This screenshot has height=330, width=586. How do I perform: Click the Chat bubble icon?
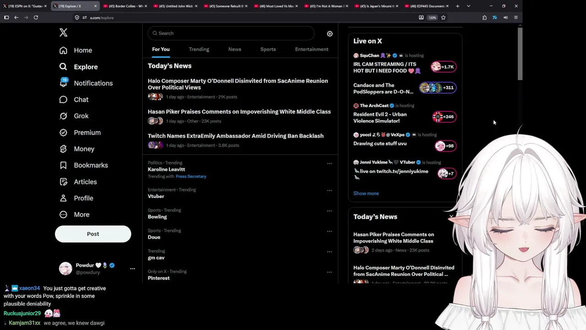(63, 99)
